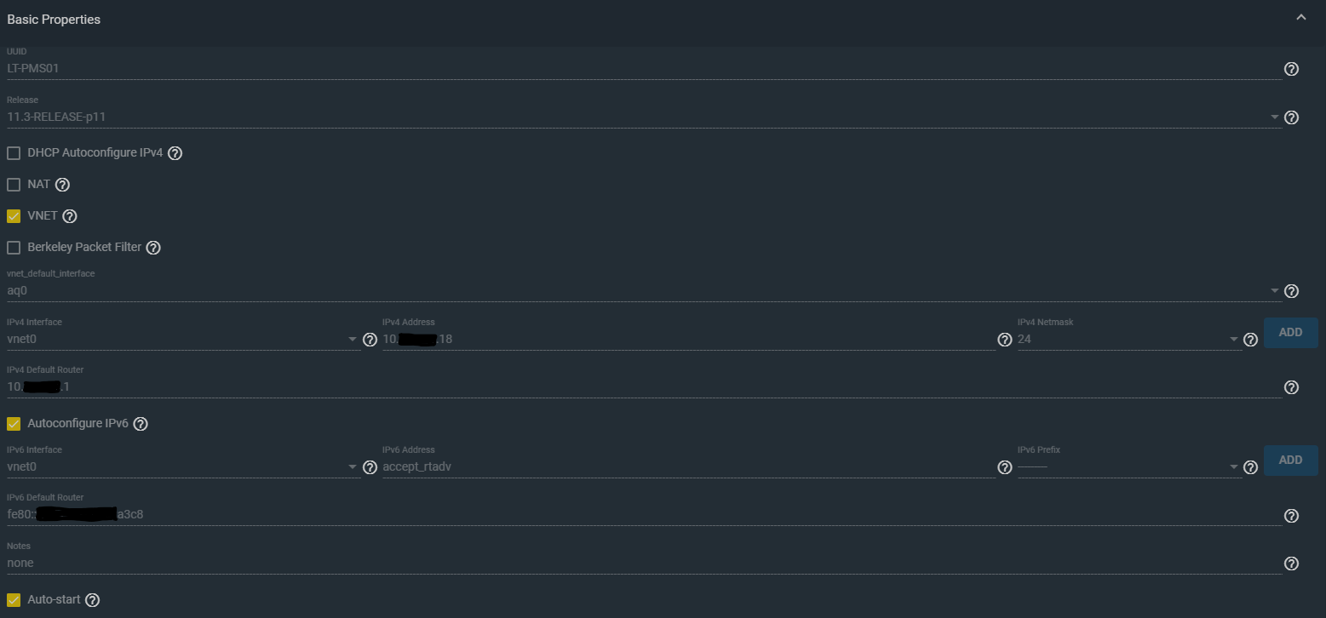Open help for the VNET option
The width and height of the screenshot is (1326, 618).
tap(70, 216)
